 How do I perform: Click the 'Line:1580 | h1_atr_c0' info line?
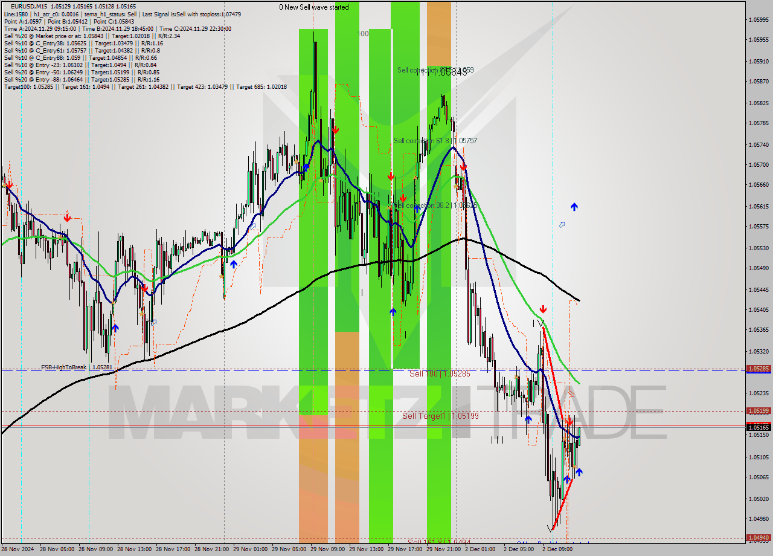(x=123, y=14)
